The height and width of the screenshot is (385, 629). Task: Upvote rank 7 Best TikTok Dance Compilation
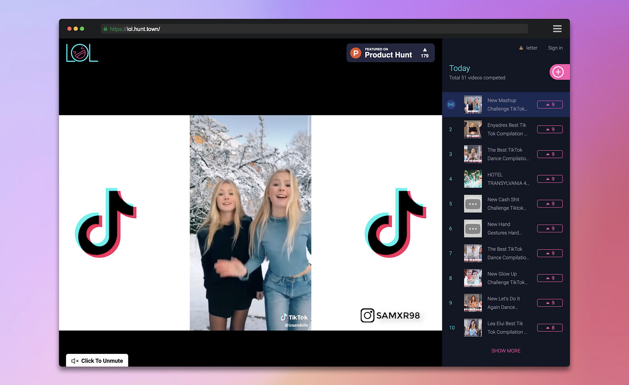pyautogui.click(x=550, y=253)
